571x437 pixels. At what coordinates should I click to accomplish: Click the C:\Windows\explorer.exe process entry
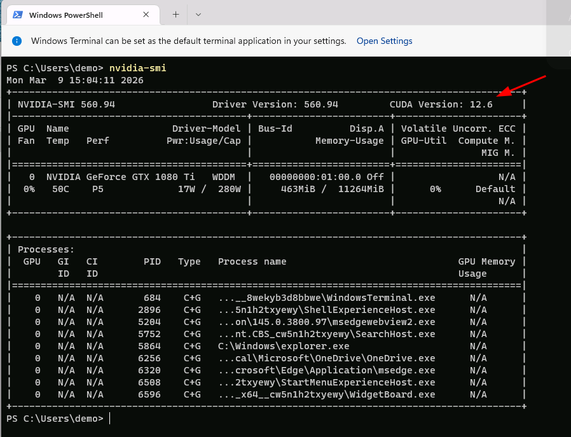[284, 346]
